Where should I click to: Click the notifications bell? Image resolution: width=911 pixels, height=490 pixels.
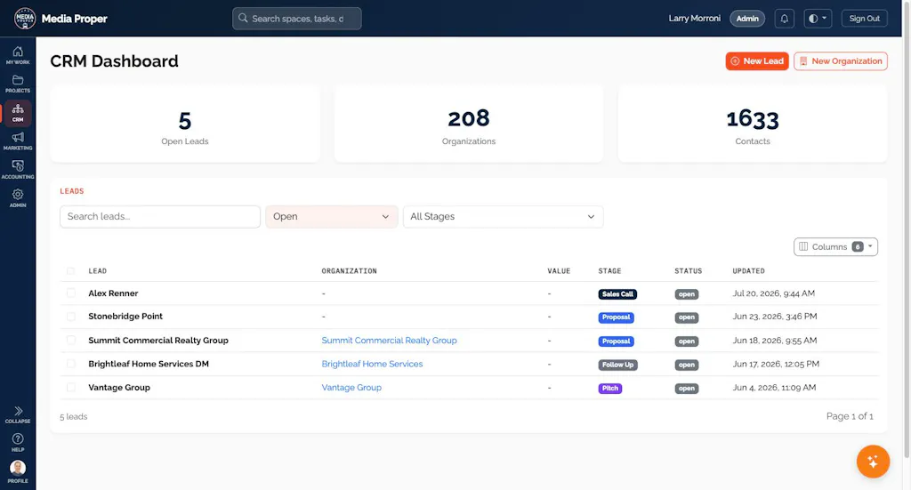[784, 19]
